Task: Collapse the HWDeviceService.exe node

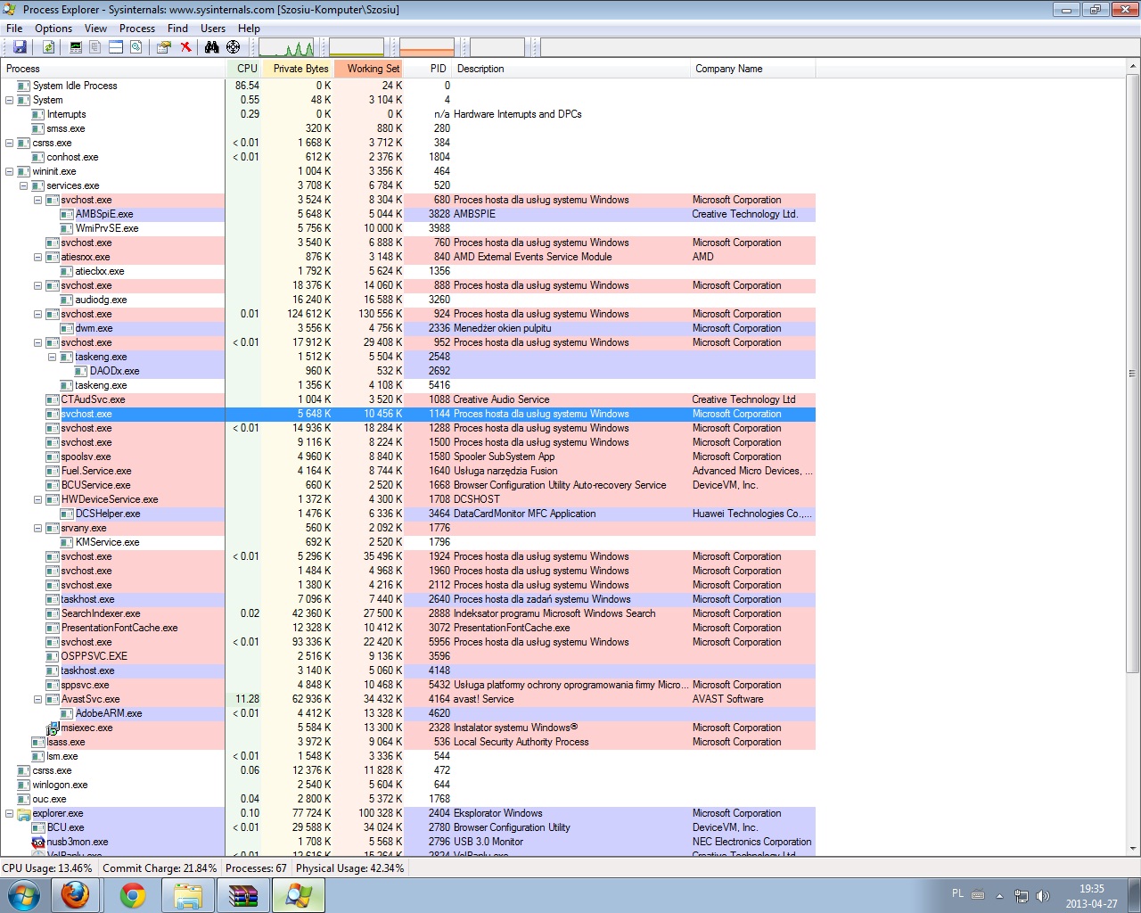Action: point(38,499)
